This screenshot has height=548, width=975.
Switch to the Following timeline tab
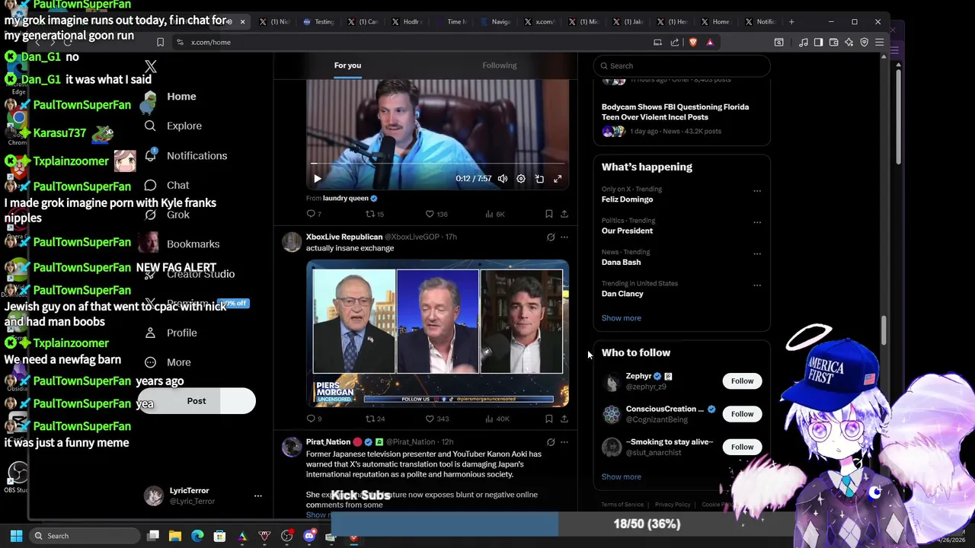(x=500, y=65)
